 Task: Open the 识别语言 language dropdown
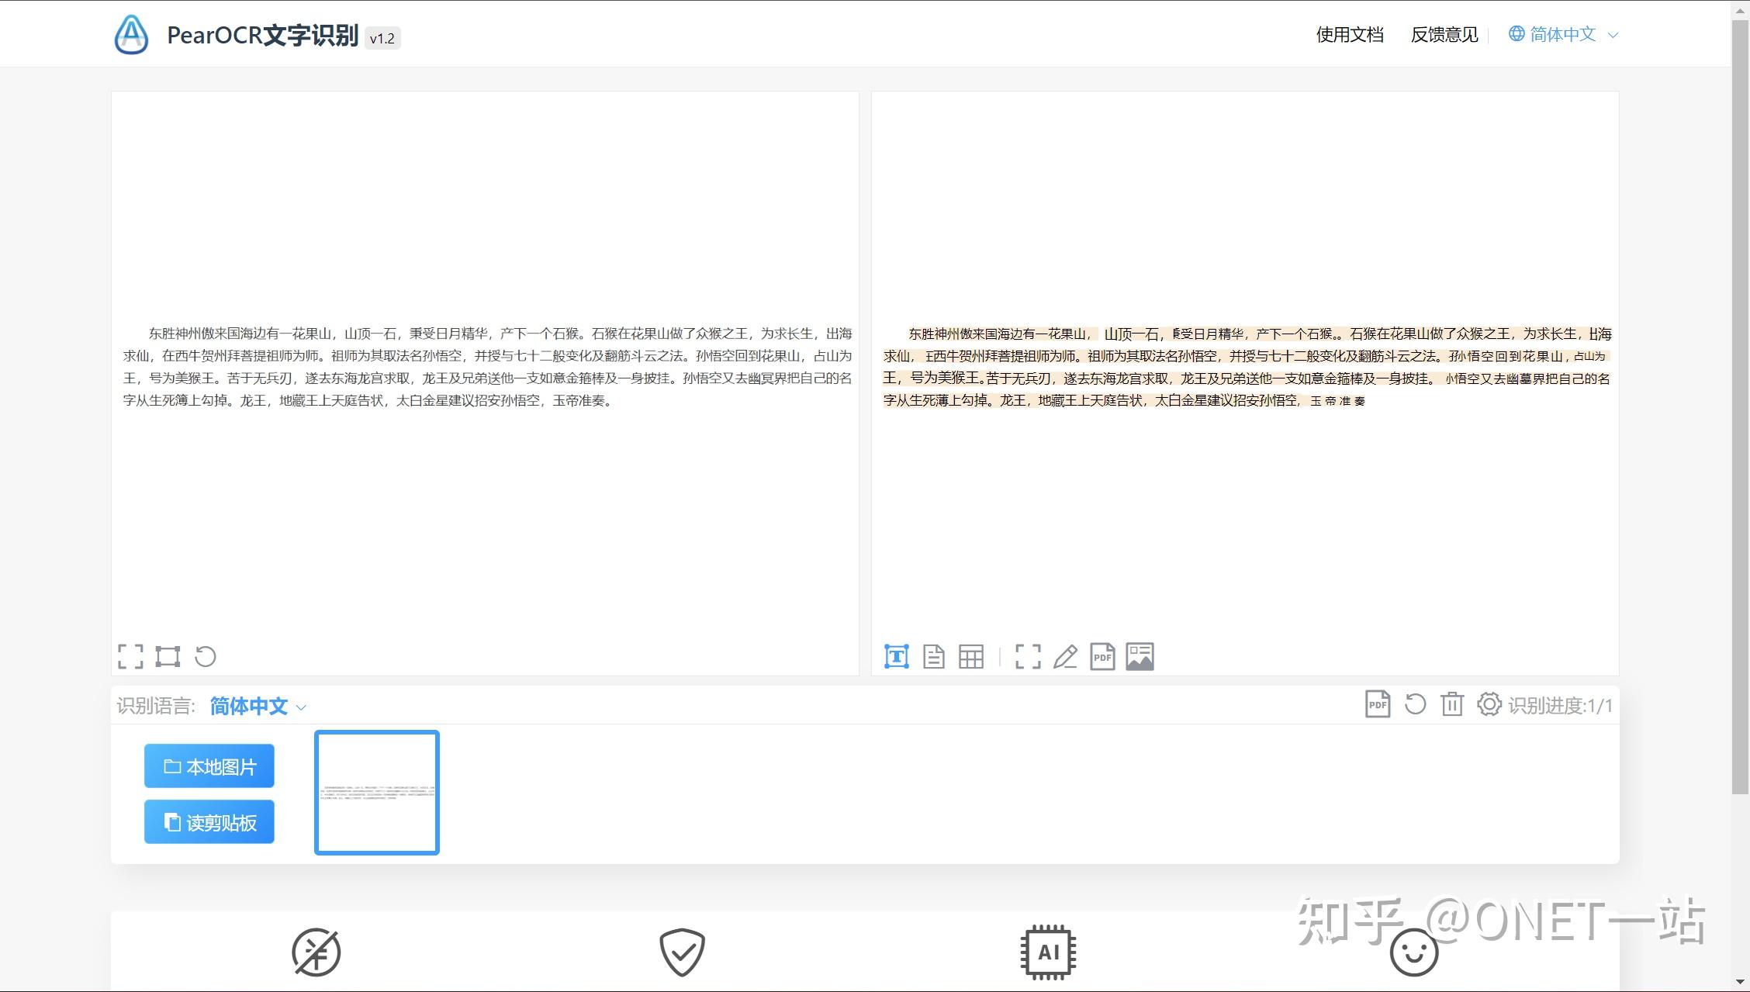(x=256, y=706)
